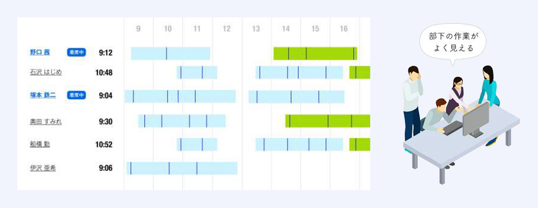Click 着席中 badge next to 野口 茜

tap(76, 53)
